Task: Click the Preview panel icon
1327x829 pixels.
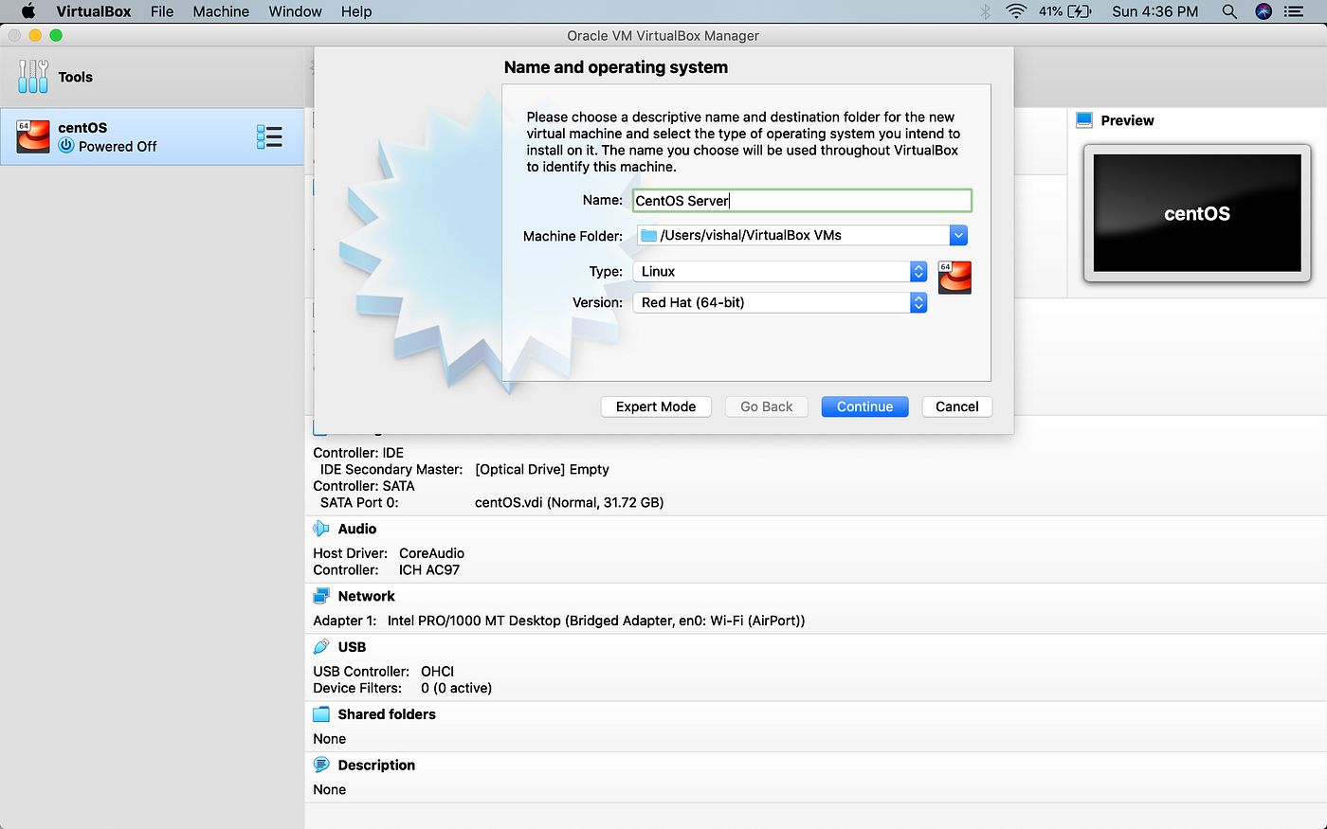Action: point(1083,120)
